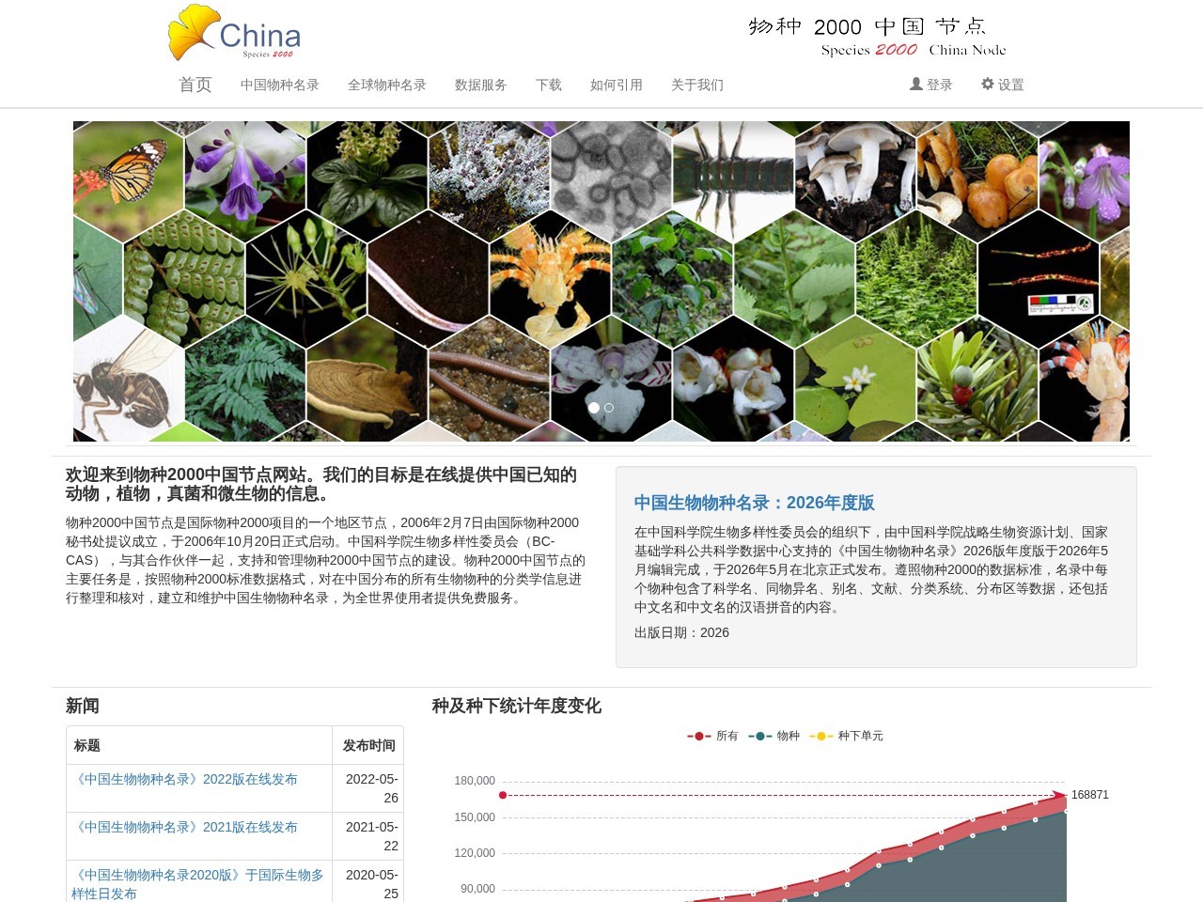This screenshot has height=902, width=1203.
Task: Open the 全球物种名录 menu
Action: click(387, 85)
